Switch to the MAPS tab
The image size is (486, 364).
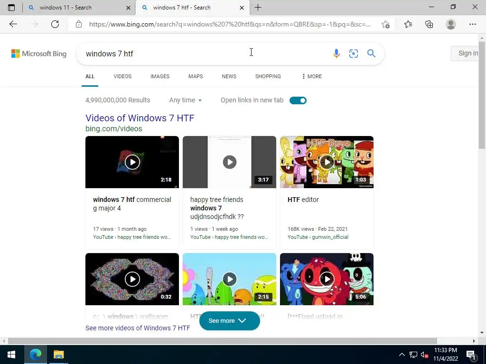pos(196,76)
